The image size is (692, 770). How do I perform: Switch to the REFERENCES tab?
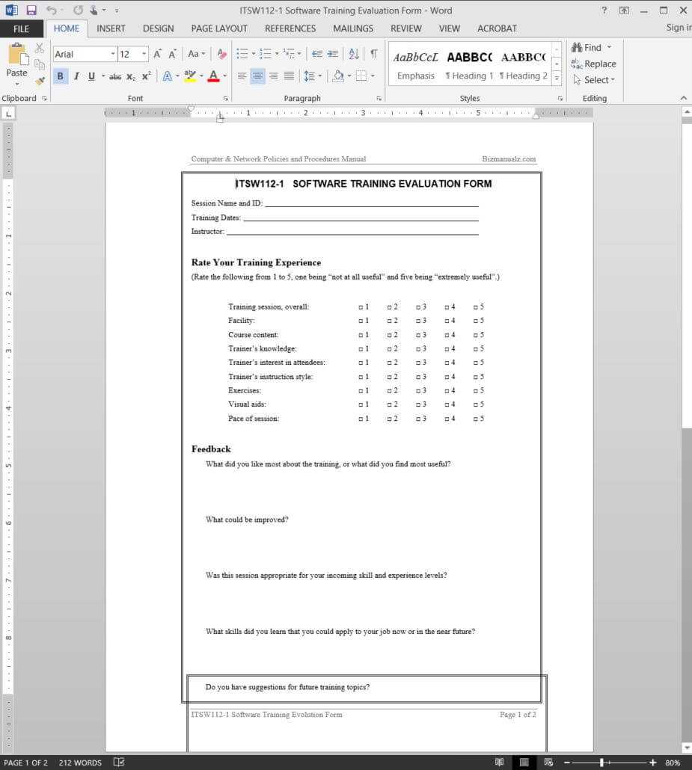click(290, 29)
